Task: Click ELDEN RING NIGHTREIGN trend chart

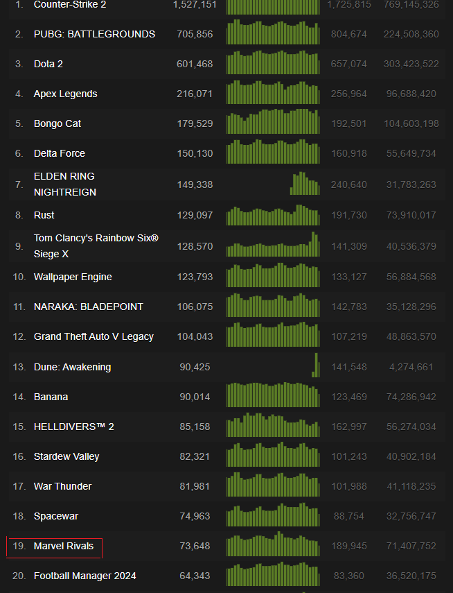Action: 305,183
